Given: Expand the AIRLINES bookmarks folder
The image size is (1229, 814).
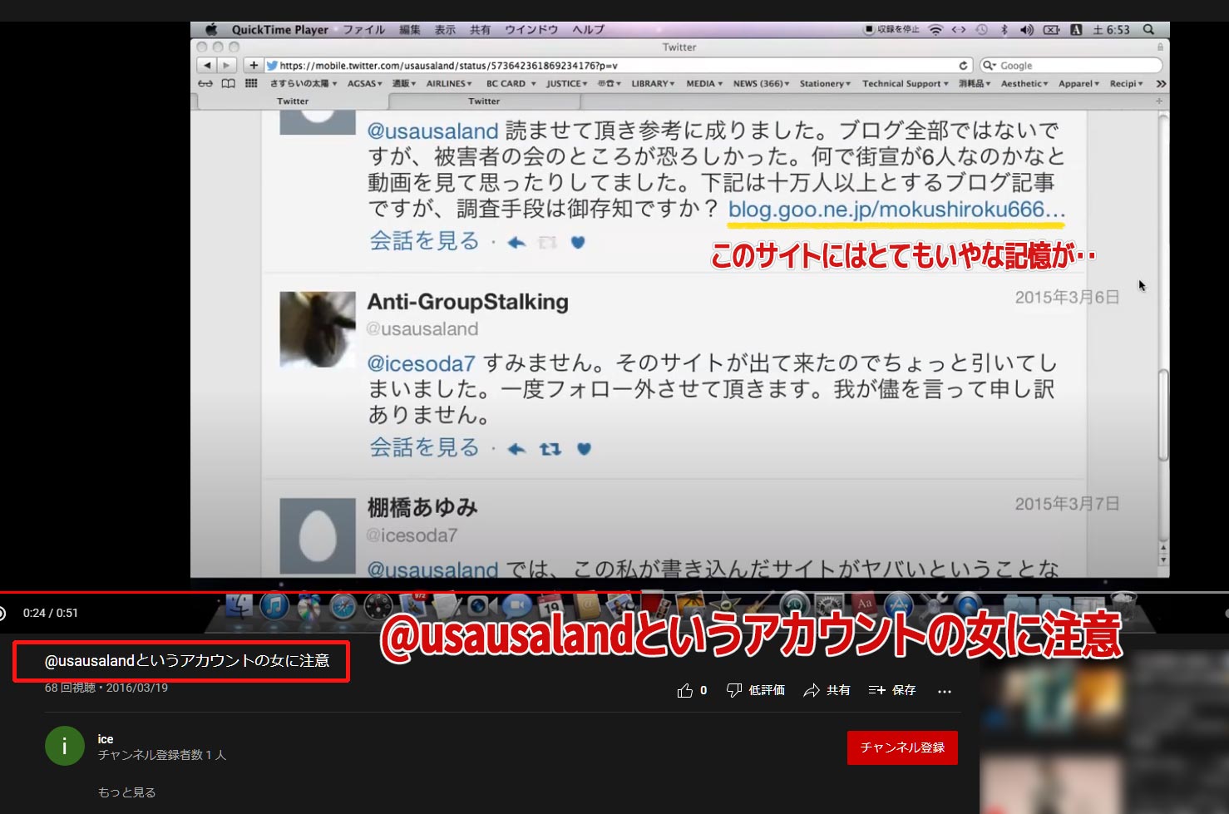Looking at the screenshot, I should click(x=449, y=83).
